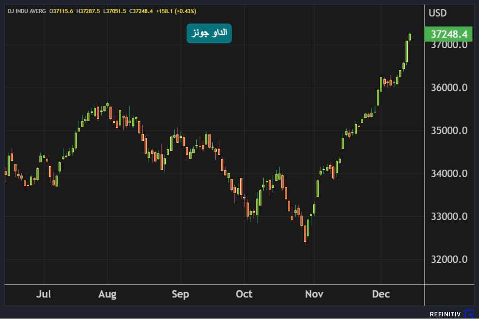Viewport: 479px width, 319px height.
Task: Click the latest candlestick near 37000
Action: pos(410,37)
